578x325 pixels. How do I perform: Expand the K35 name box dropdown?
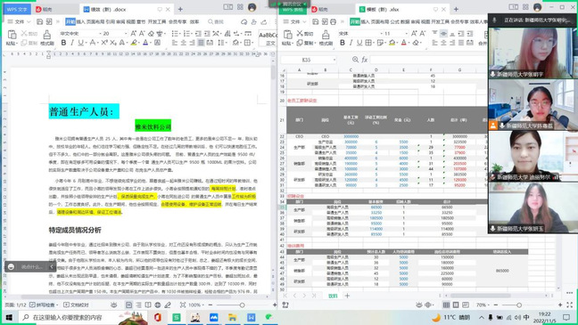[334, 60]
